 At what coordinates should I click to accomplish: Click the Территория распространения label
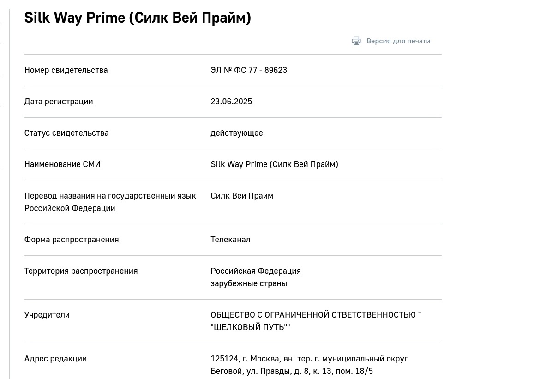point(81,271)
